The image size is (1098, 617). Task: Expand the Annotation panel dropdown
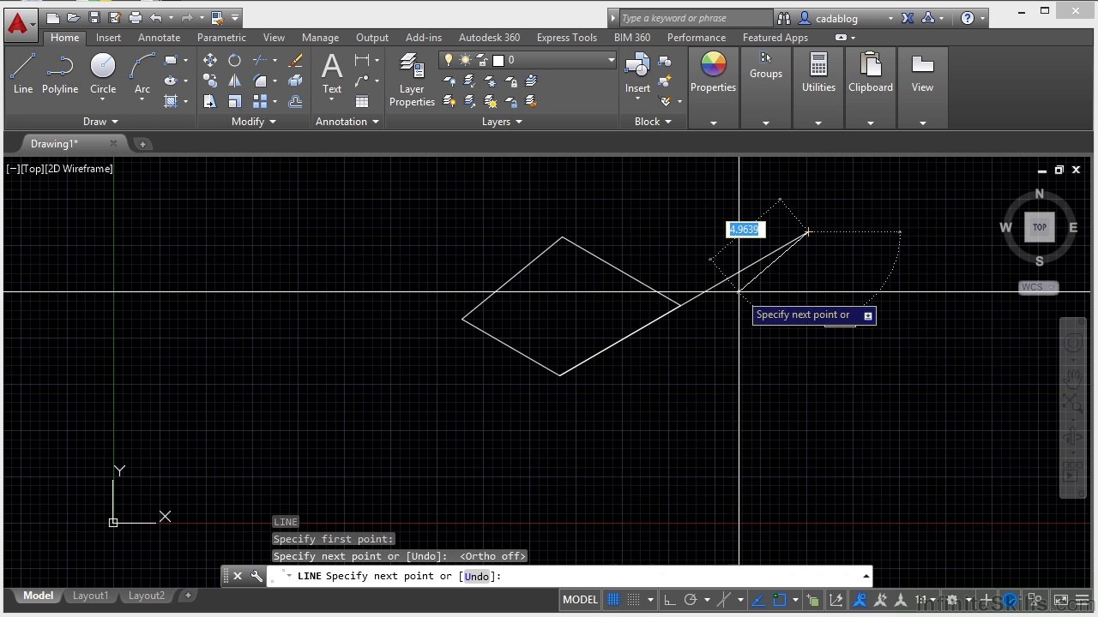347,122
